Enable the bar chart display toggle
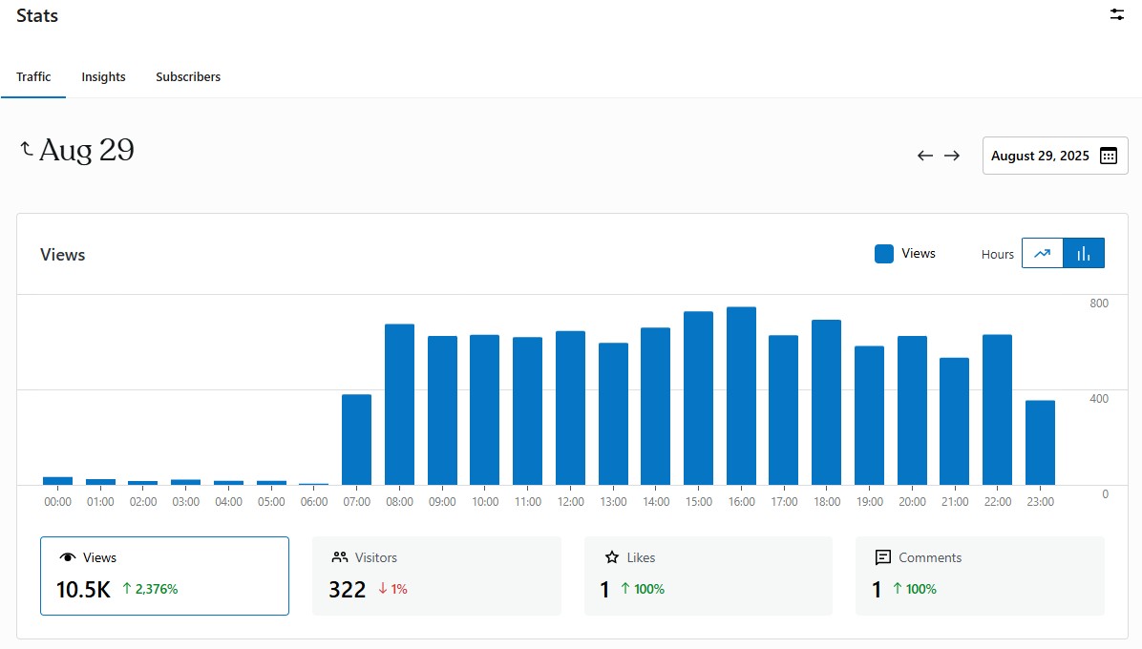The image size is (1142, 649). (x=1084, y=253)
